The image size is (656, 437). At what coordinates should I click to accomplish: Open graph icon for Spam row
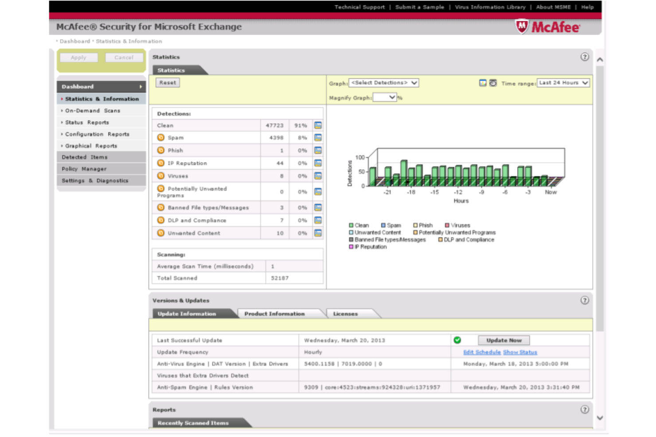coord(318,138)
